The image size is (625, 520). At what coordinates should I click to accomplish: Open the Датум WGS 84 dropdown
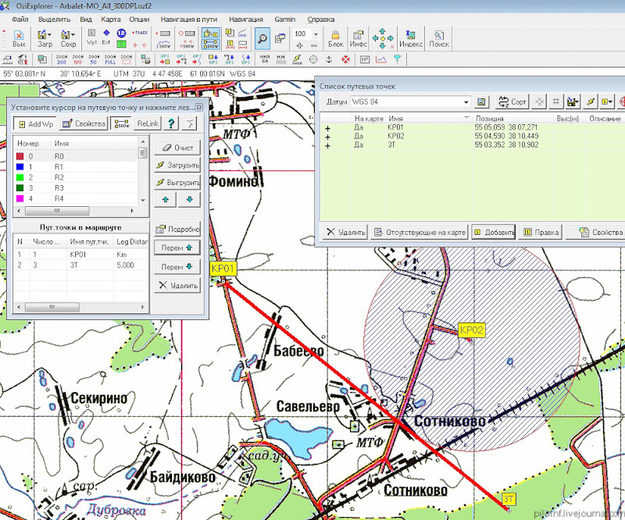point(466,102)
